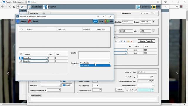Click Asignar Proveedor button
This screenshot has width=188, height=106.
tap(146, 41)
